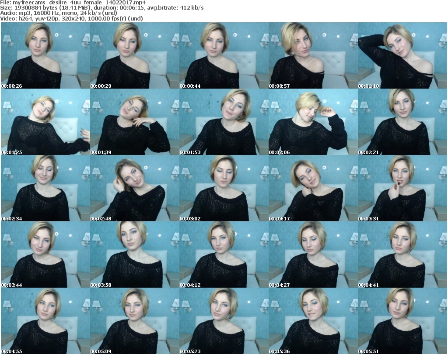Open the thumbnail marked 00:02:34
The width and height of the screenshot is (448, 354).
coord(45,188)
